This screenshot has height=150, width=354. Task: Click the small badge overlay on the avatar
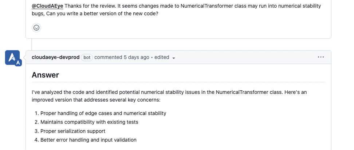click(19, 63)
